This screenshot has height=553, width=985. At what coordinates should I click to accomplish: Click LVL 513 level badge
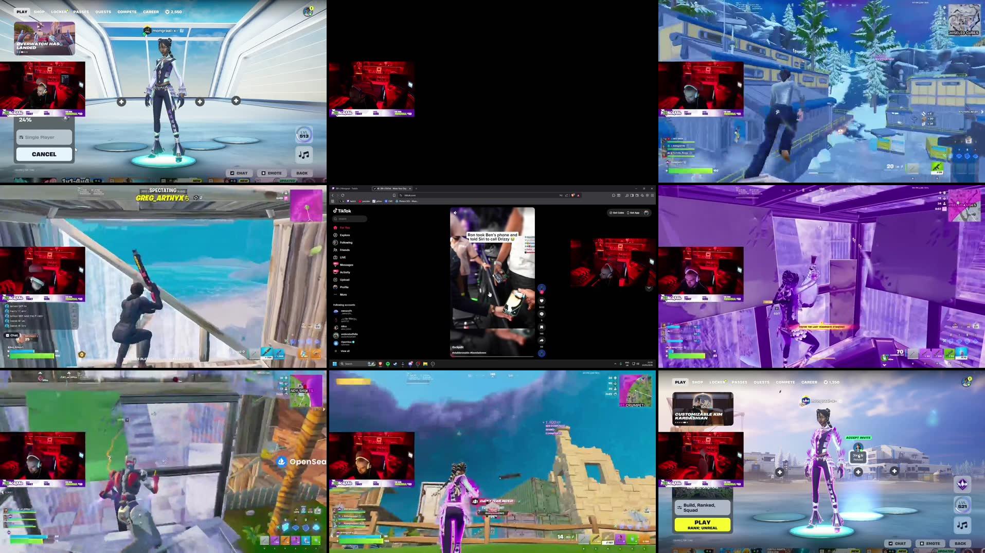click(x=304, y=134)
